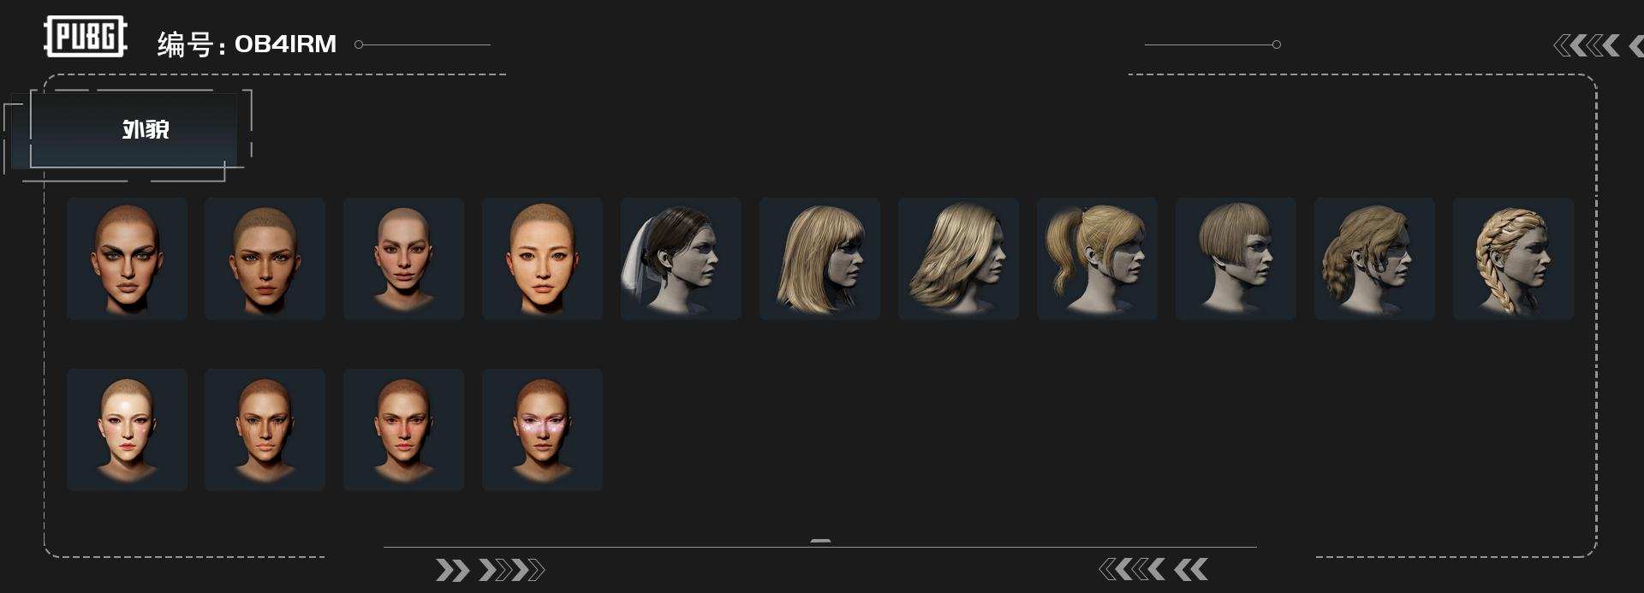Screen dimensions: 1644x593
Task: Choose the dark hair with white veil
Action: click(x=681, y=258)
